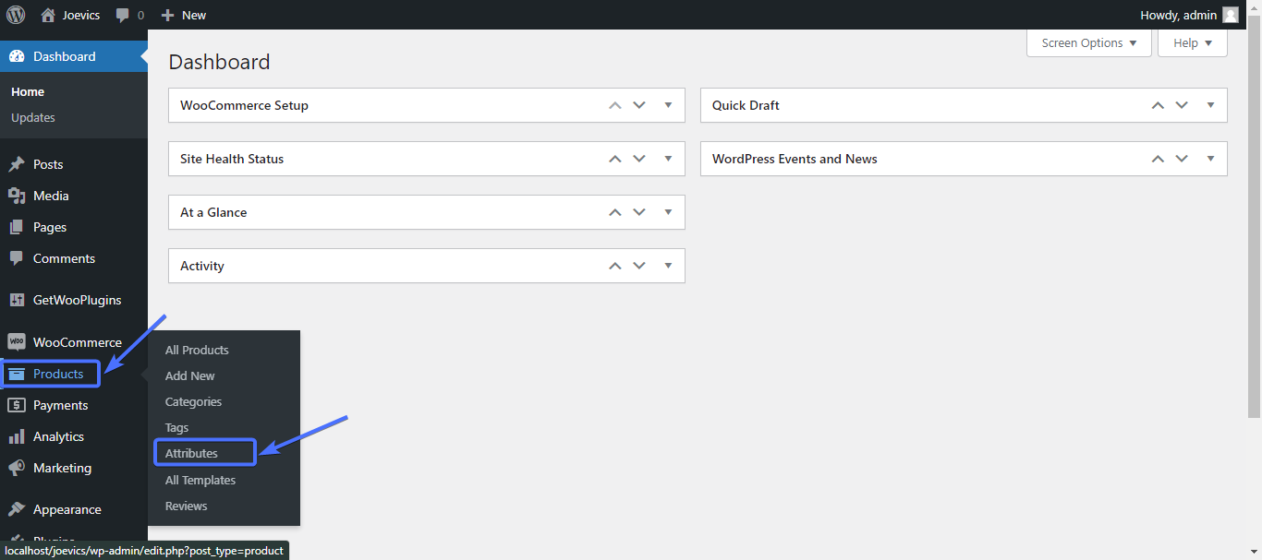The image size is (1262, 560).
Task: Toggle the Activity panel triangle
Action: (x=668, y=266)
